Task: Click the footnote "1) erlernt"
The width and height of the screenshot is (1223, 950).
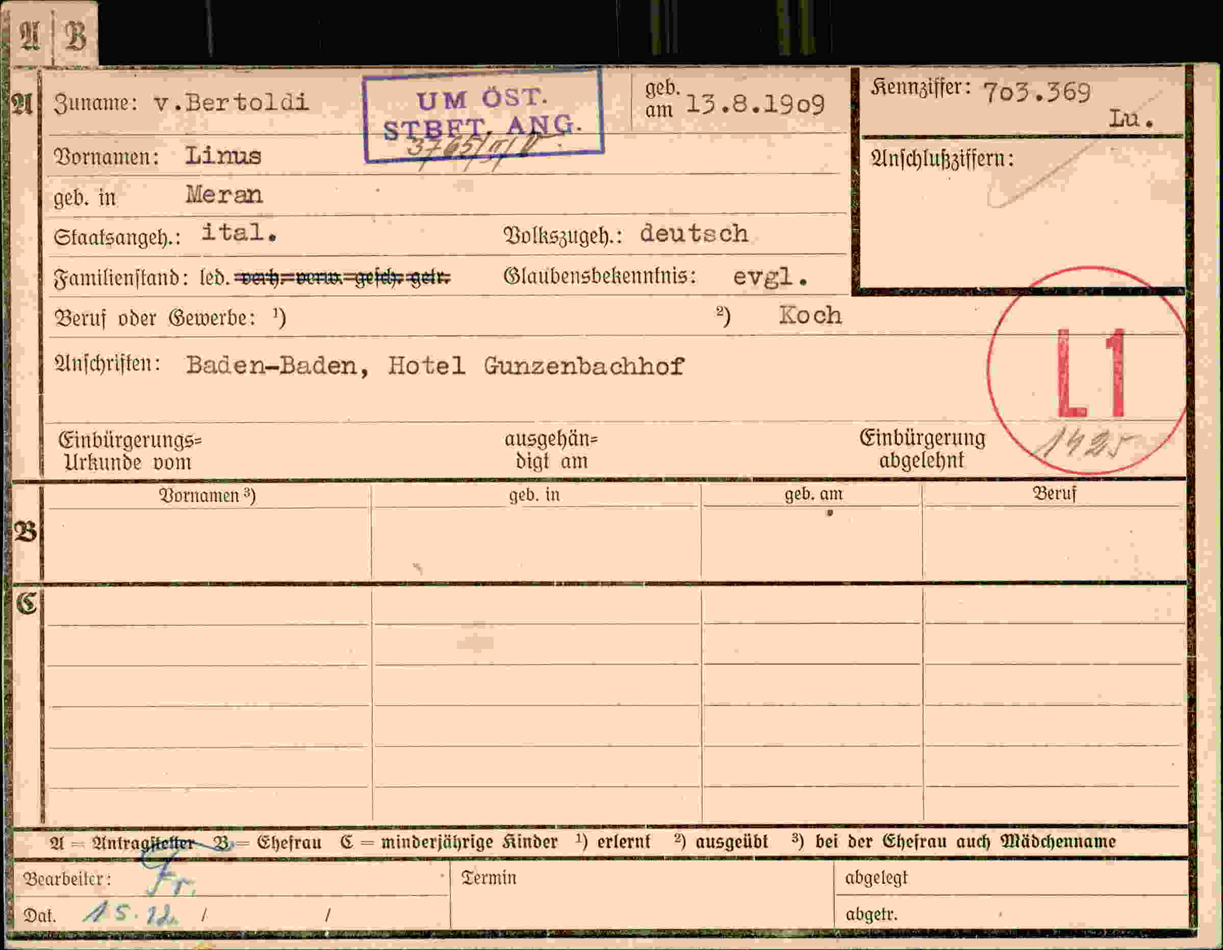Action: (613, 841)
